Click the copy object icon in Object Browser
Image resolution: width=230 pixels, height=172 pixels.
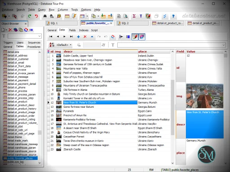[x=21, y=30]
